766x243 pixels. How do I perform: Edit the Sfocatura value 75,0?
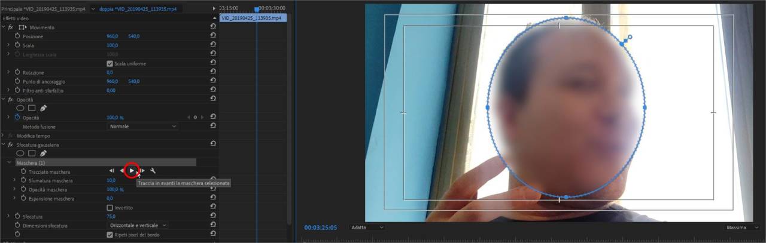111,217
